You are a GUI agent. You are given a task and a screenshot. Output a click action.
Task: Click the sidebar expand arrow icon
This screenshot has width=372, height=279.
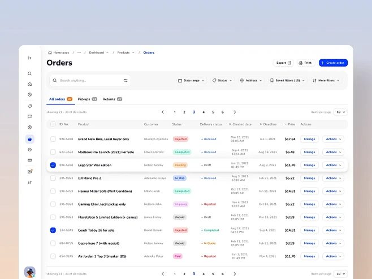[x=29, y=58]
